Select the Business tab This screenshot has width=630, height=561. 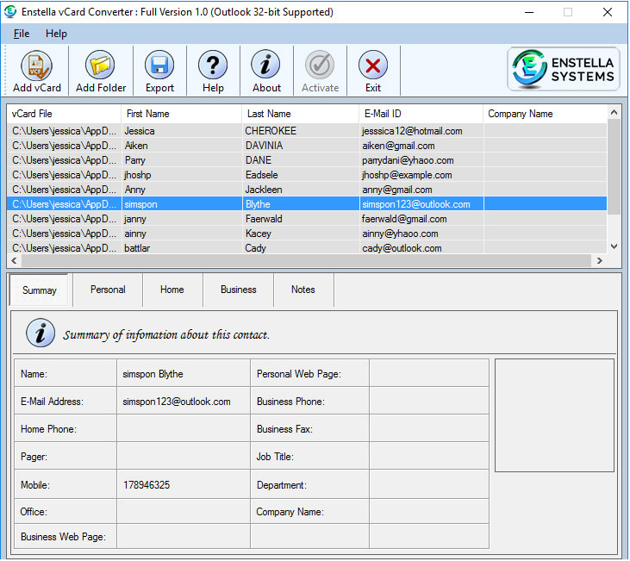238,290
